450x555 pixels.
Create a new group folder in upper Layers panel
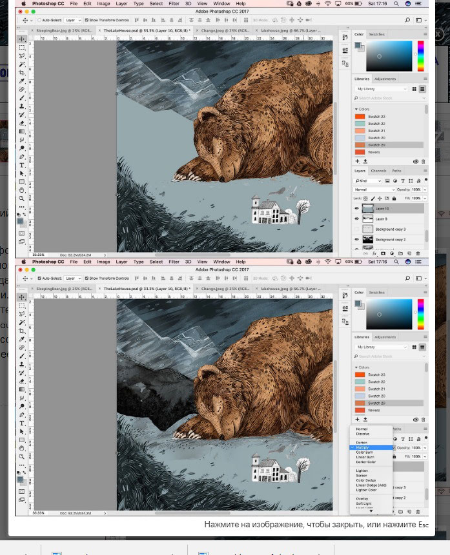(x=400, y=253)
